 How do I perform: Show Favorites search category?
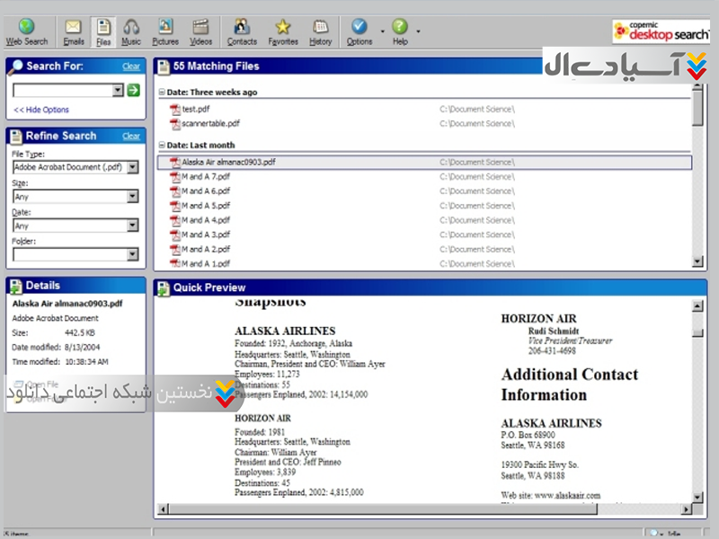click(283, 31)
